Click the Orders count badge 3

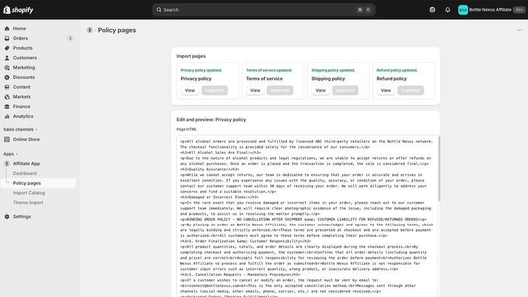click(x=70, y=38)
